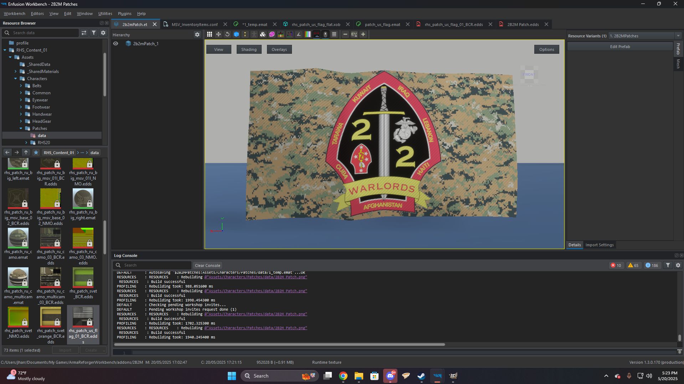
Task: Select the rhs_patch_svet_NMO.edds thumbnail
Action: tap(18, 317)
